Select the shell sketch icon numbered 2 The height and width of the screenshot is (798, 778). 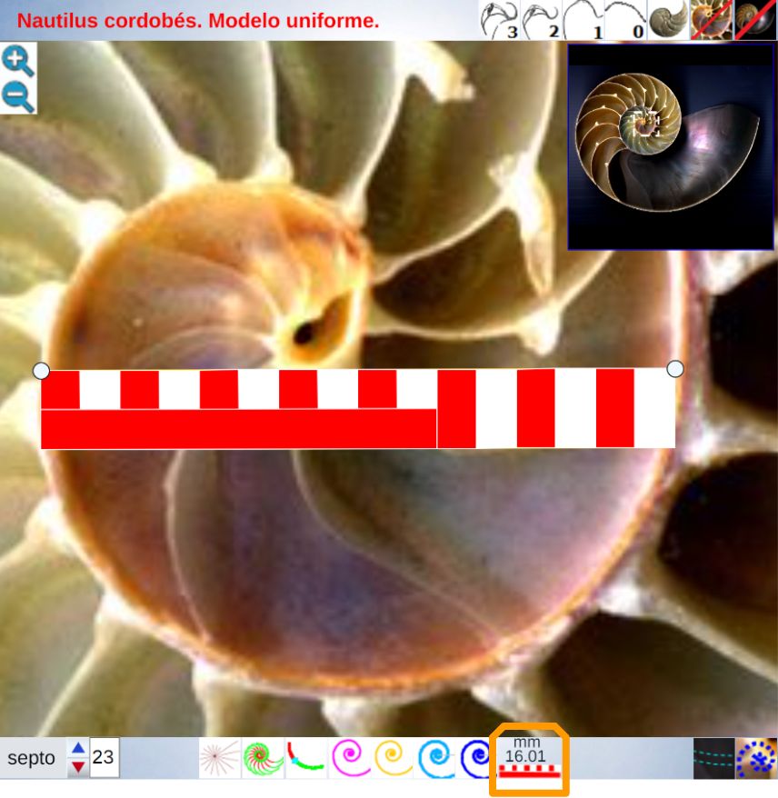pyautogui.click(x=541, y=20)
